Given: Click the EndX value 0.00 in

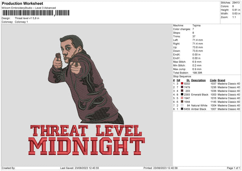Looking at the screenshot, I should tap(196, 54).
